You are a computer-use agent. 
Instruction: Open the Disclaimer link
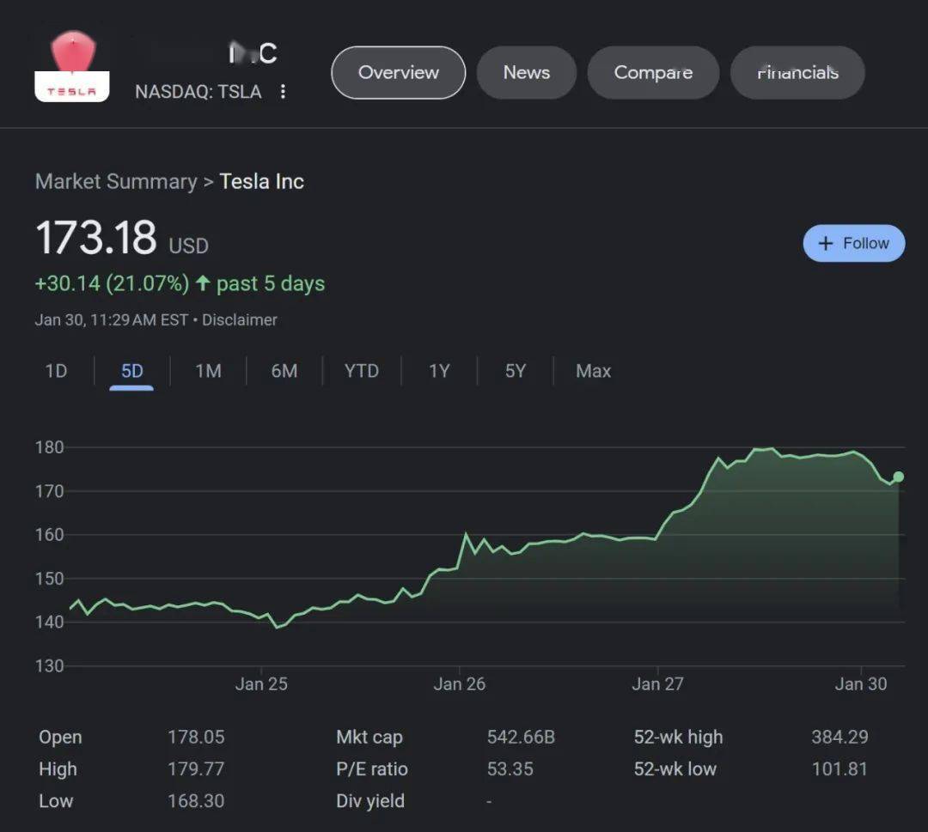click(x=239, y=320)
